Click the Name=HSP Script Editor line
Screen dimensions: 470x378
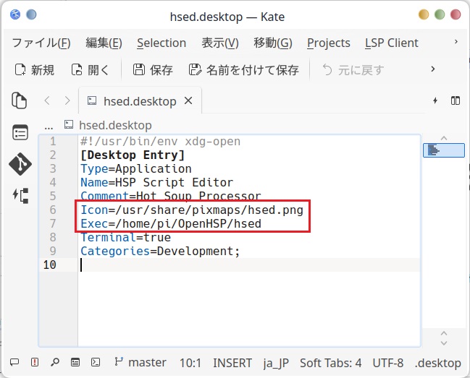point(156,182)
